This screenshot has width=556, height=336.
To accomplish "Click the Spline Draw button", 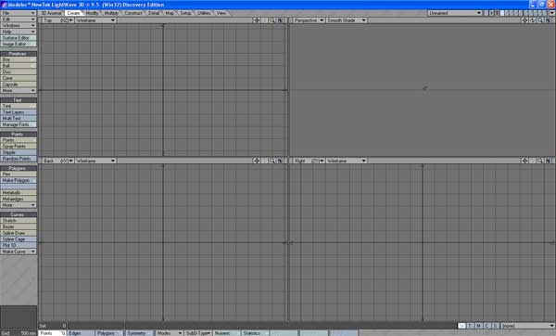I will tap(19, 233).
